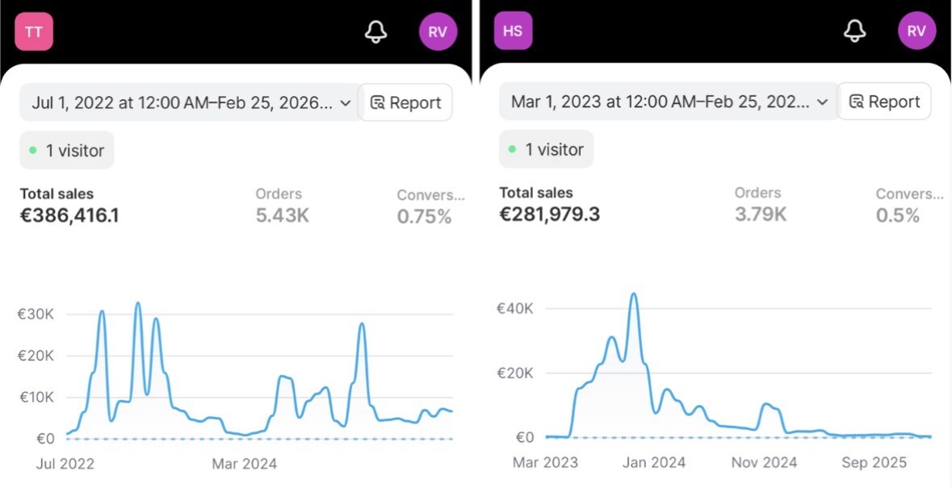Viewport: 952px width, 492px height.
Task: Click the €44K peak on HS sales chart
Action: pos(633,294)
